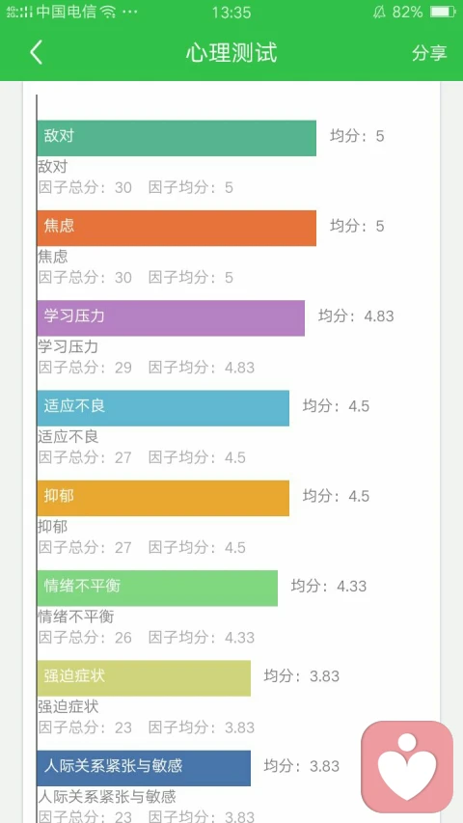The width and height of the screenshot is (463, 823).
Task: Select the yellow 抑郁 bar
Action: click(x=163, y=498)
